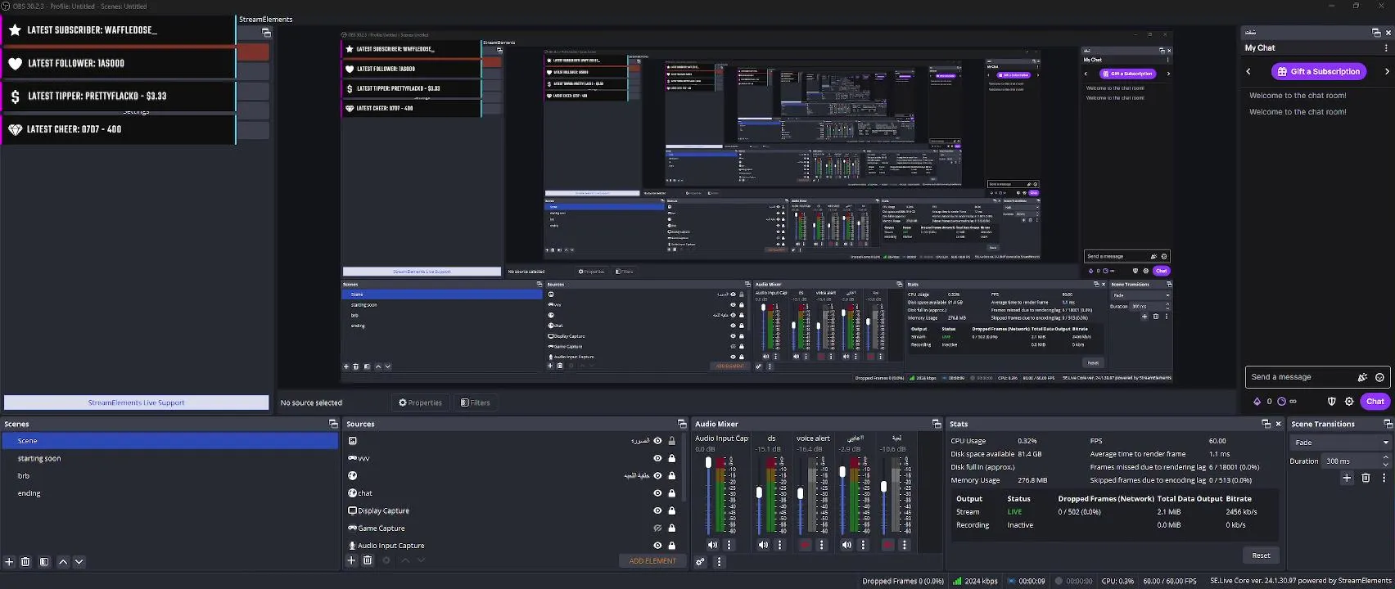Select the Game Capture source row
The width and height of the screenshot is (1395, 589).
click(515, 528)
